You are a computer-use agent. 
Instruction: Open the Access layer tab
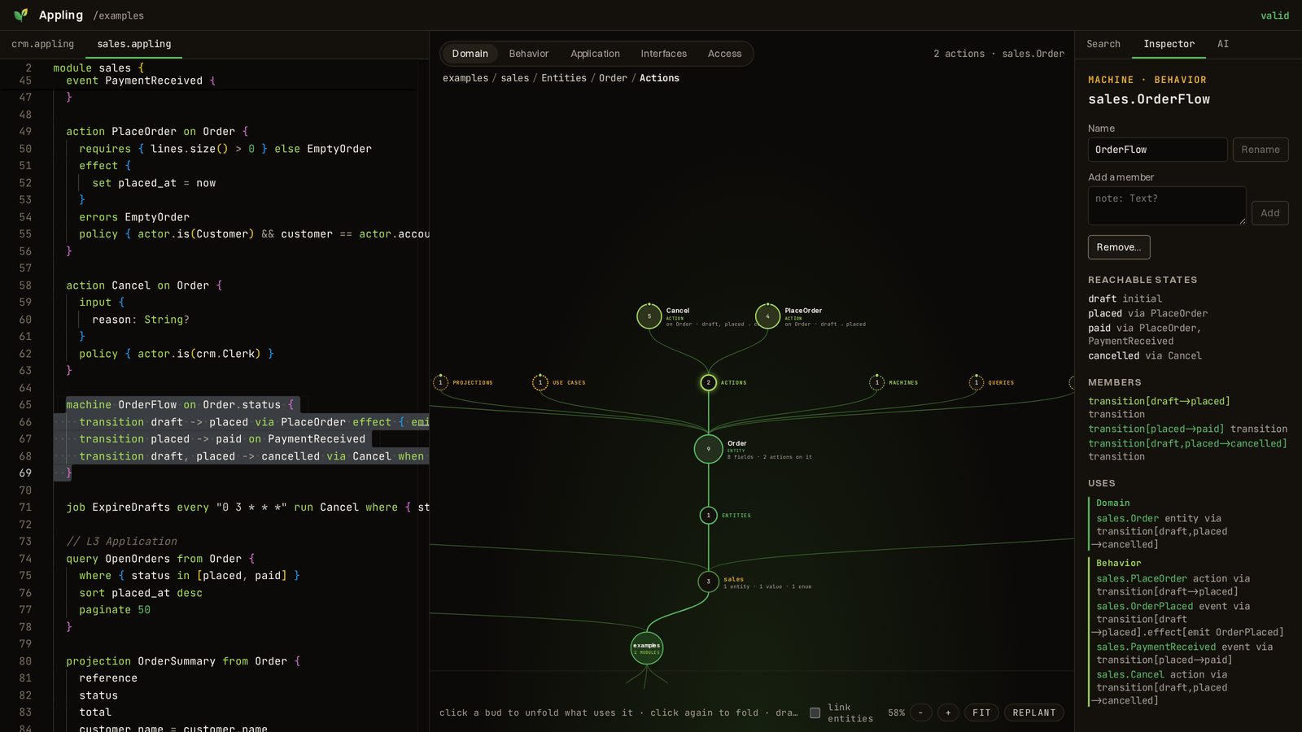[724, 54]
